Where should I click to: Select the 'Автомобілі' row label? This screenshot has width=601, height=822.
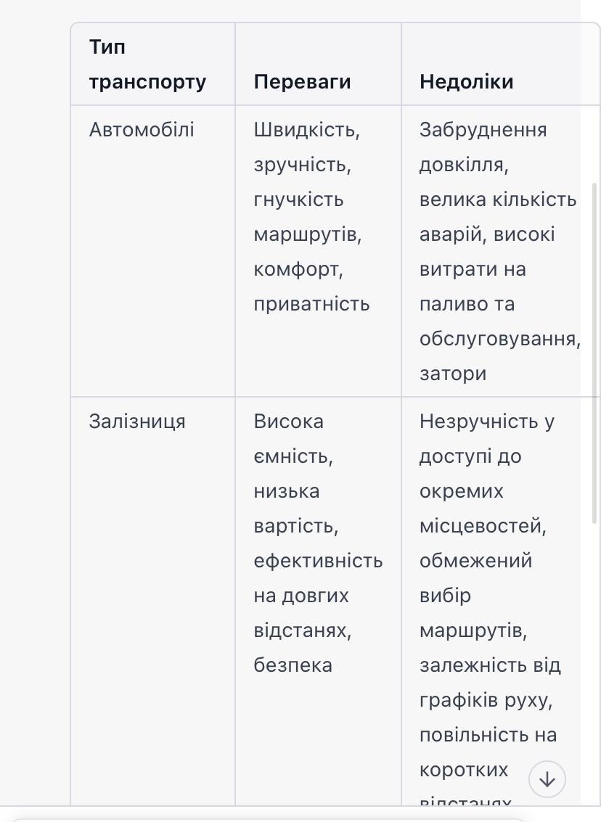pos(142,129)
